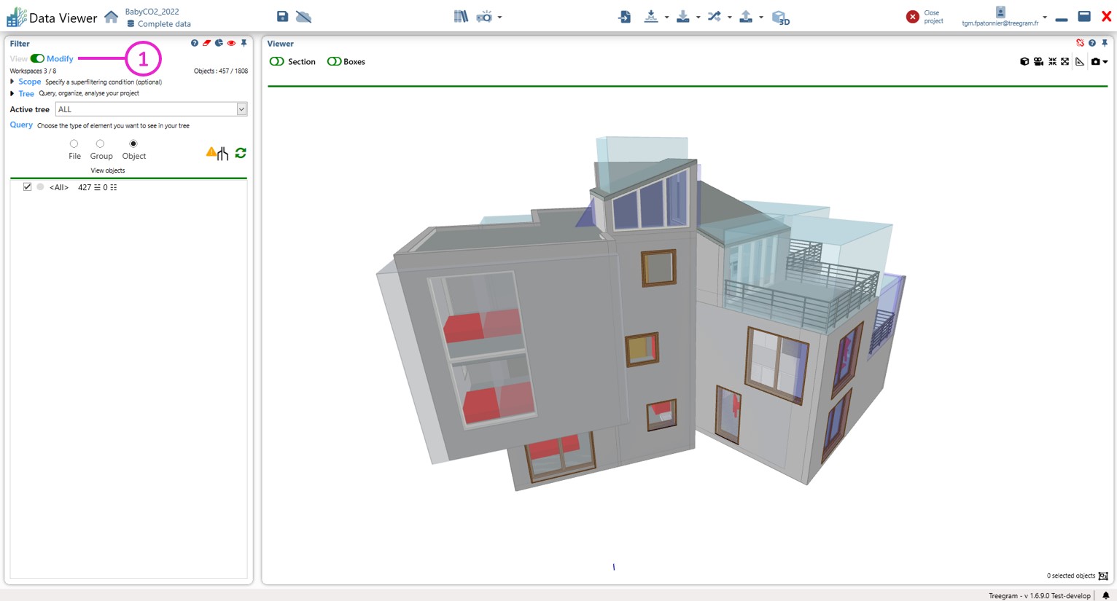
Task: Open the Active tree dropdown
Action: point(241,109)
